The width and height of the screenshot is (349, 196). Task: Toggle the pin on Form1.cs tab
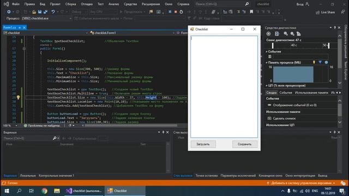pyautogui.click(x=20, y=28)
